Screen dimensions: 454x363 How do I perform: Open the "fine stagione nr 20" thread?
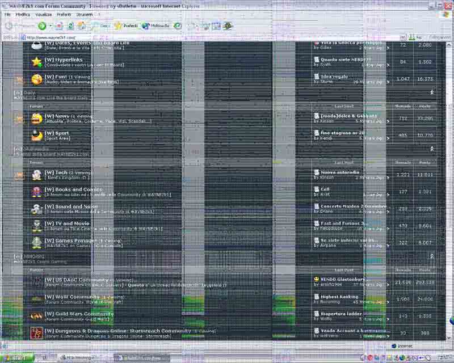343,133
